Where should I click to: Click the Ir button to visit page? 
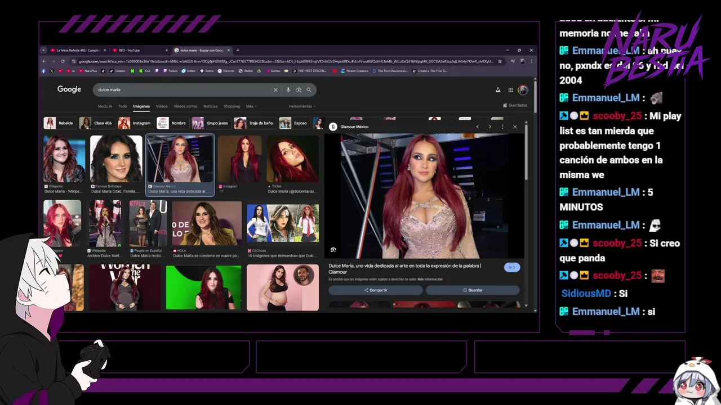click(511, 267)
